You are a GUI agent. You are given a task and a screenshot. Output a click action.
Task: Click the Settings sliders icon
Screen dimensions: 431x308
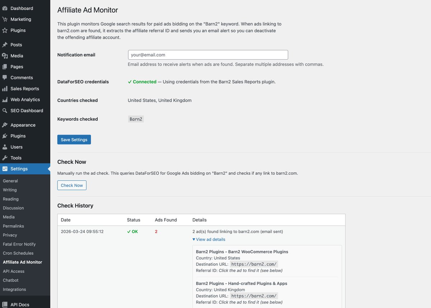(x=5, y=169)
